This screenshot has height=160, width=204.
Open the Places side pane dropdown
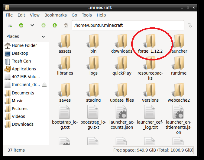[x=43, y=37]
